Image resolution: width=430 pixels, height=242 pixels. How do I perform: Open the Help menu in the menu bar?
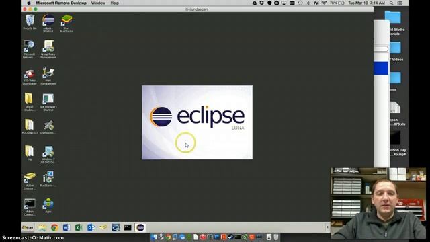114,3
